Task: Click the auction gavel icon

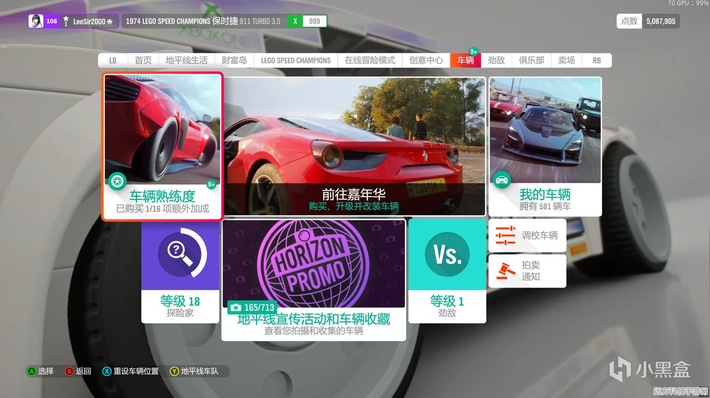Action: [506, 271]
